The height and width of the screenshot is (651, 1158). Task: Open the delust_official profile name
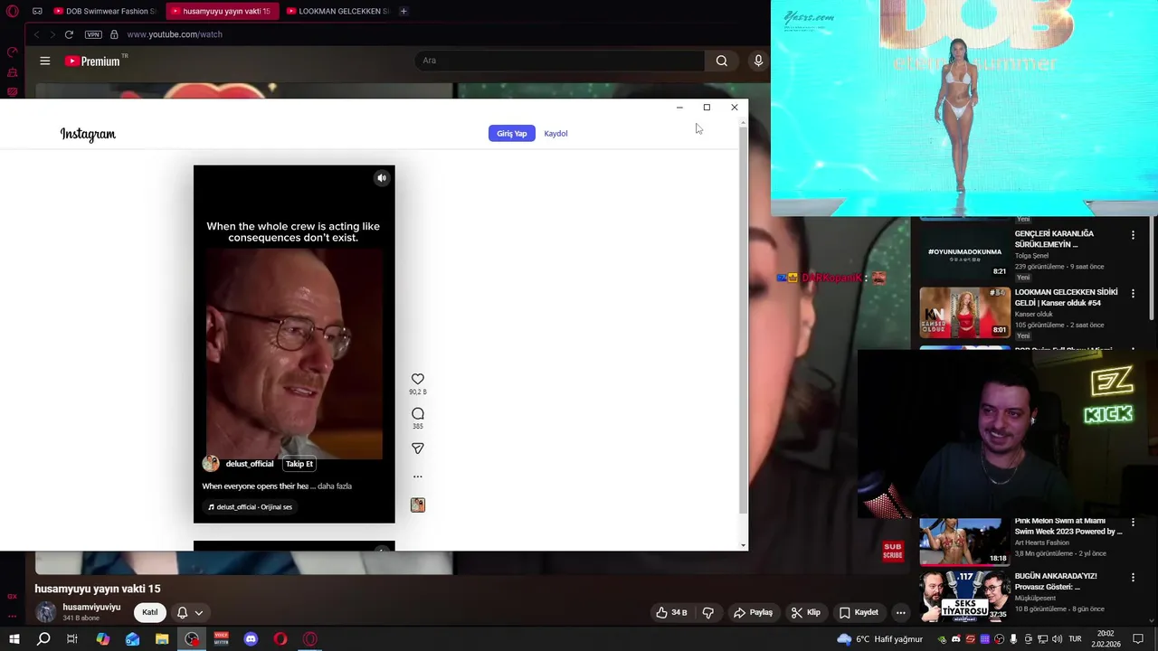250,464
